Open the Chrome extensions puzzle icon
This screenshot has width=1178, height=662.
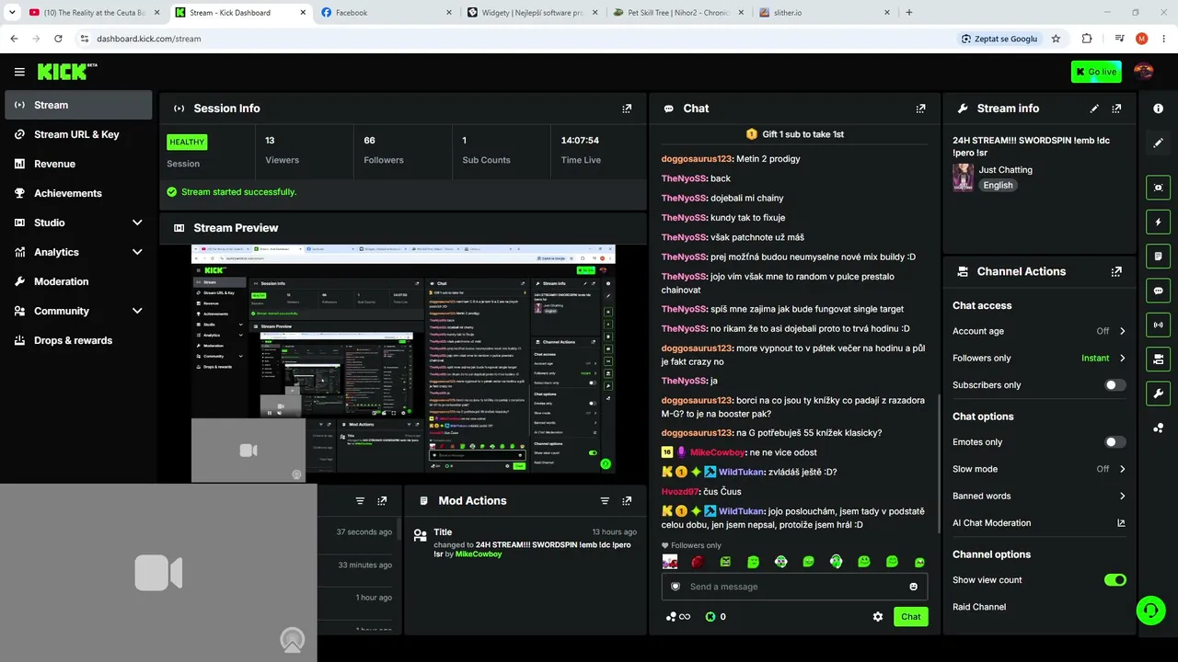[1087, 39]
